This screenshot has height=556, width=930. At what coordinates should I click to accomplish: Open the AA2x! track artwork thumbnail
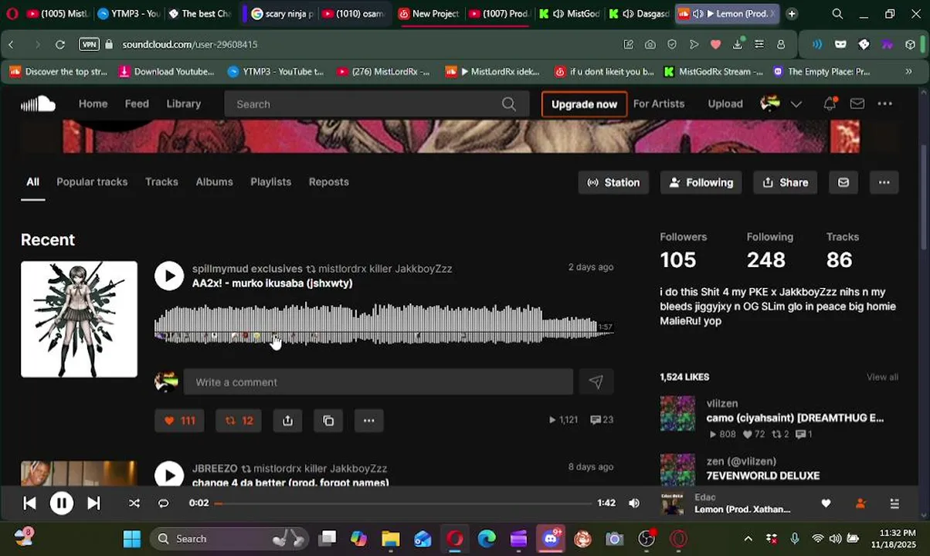[79, 320]
